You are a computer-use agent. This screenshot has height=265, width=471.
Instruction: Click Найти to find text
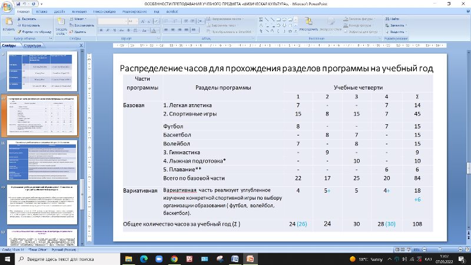pos(392,19)
